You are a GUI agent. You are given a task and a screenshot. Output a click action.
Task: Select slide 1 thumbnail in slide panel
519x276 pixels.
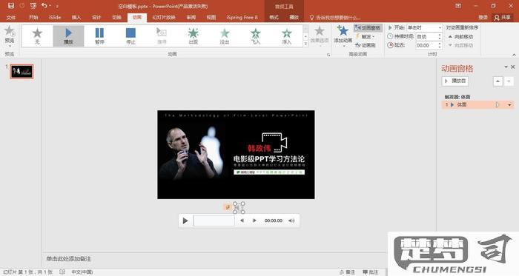coord(22,71)
